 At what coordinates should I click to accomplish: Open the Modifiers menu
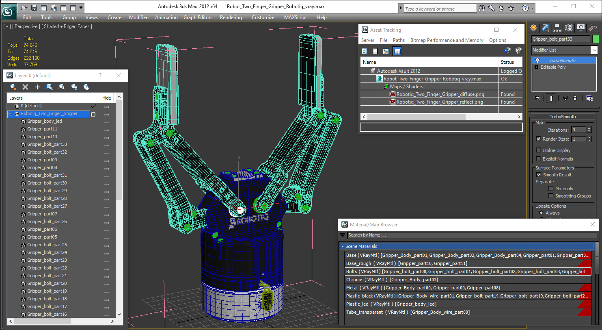[139, 17]
